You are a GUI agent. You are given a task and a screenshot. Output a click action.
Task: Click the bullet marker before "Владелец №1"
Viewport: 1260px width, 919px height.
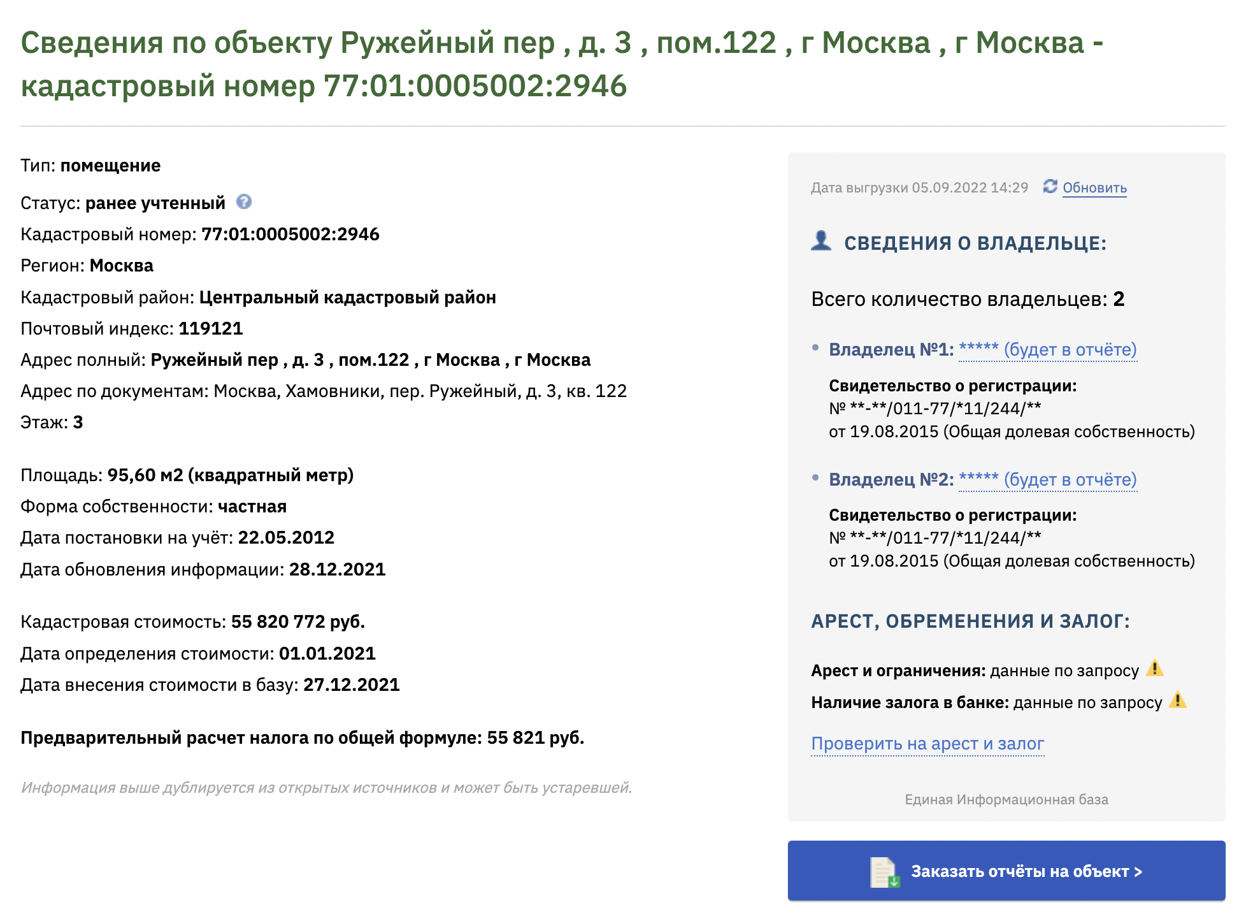point(816,347)
